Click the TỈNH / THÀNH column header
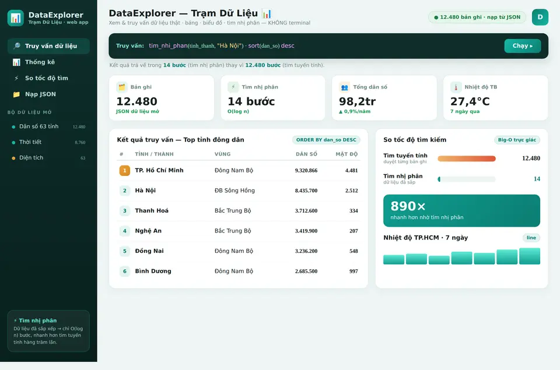 point(154,154)
